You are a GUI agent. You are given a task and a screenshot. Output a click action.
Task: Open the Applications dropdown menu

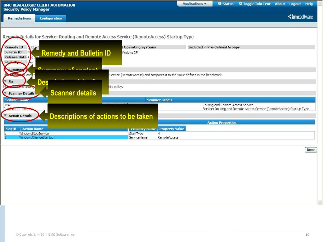point(195,4)
